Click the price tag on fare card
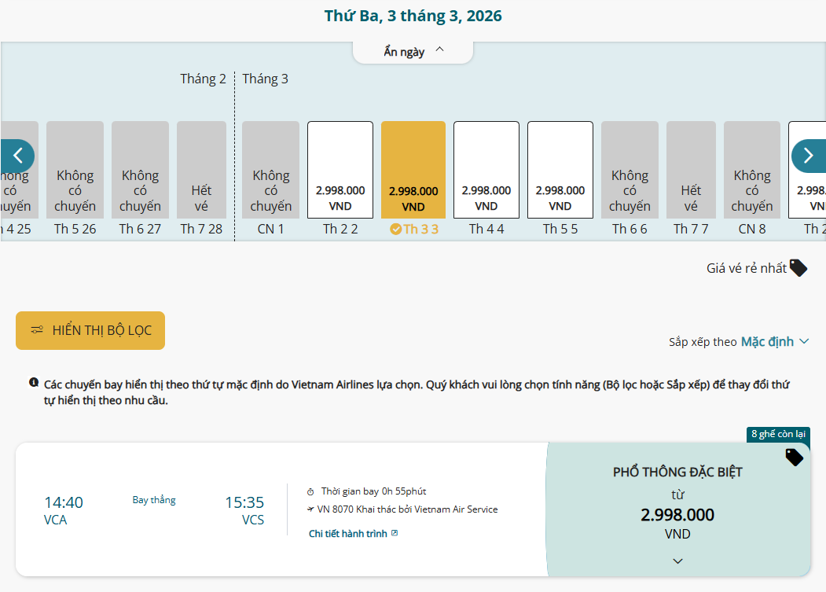The width and height of the screenshot is (826, 592). [794, 457]
